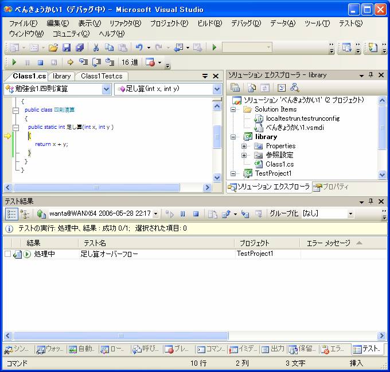This screenshot has width=390, height=372.
Task: Click the Save icon in the toolbar
Action: tap(67, 48)
